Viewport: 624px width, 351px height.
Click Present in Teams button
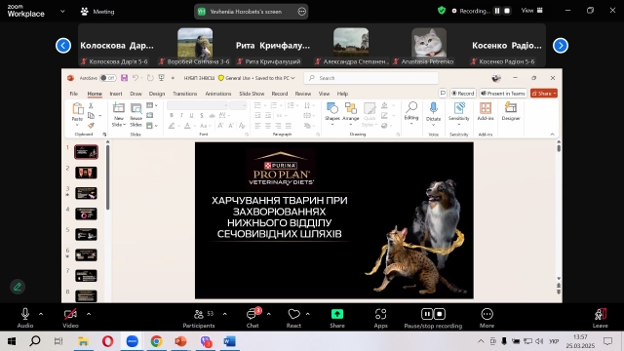pos(503,94)
